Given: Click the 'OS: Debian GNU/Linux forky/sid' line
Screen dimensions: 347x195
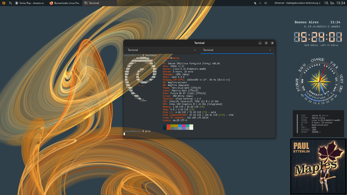Looking at the screenshot, I should [x=191, y=63].
